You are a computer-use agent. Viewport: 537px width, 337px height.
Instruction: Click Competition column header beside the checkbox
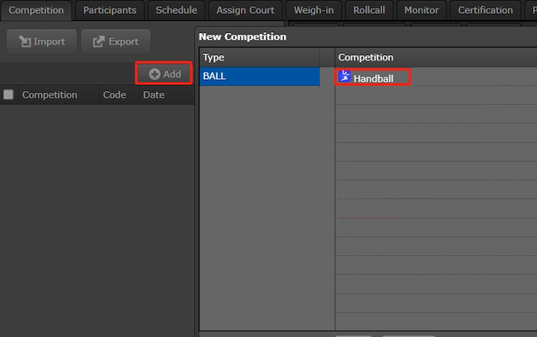pyautogui.click(x=50, y=95)
